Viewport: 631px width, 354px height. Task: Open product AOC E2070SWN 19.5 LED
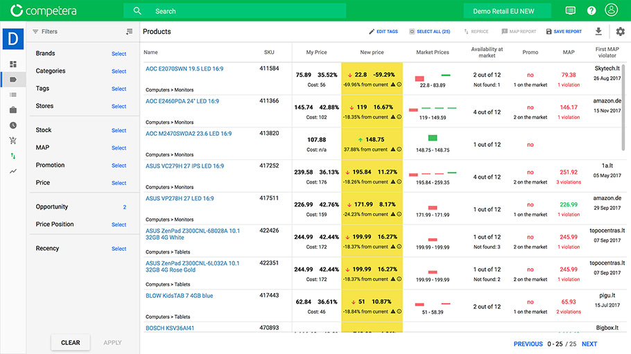pyautogui.click(x=184, y=69)
